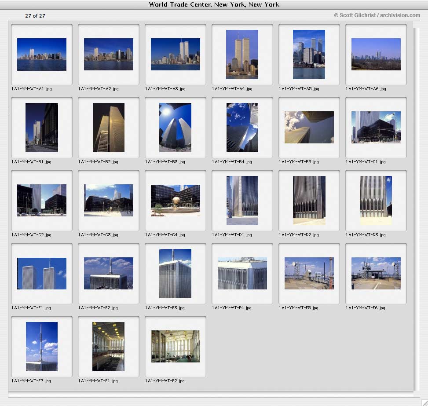Viewport: 428px width, 406px height.
Task: Select thumbnail 1A1-YM-WT-E2.jpg
Action: tap(109, 273)
